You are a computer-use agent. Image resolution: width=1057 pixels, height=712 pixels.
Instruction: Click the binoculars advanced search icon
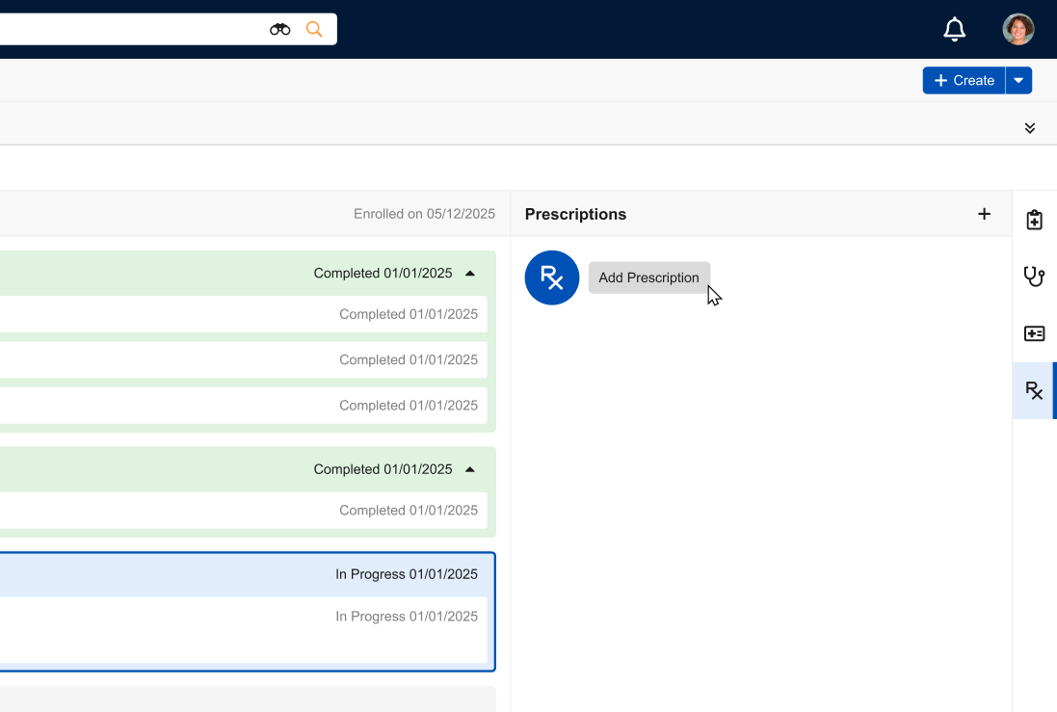pos(279,29)
